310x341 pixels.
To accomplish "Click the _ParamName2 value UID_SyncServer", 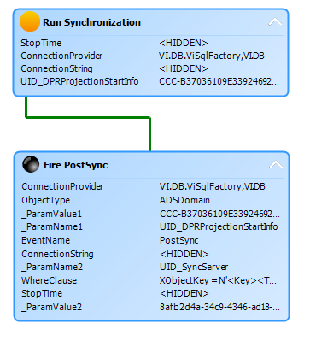I will click(x=194, y=267).
